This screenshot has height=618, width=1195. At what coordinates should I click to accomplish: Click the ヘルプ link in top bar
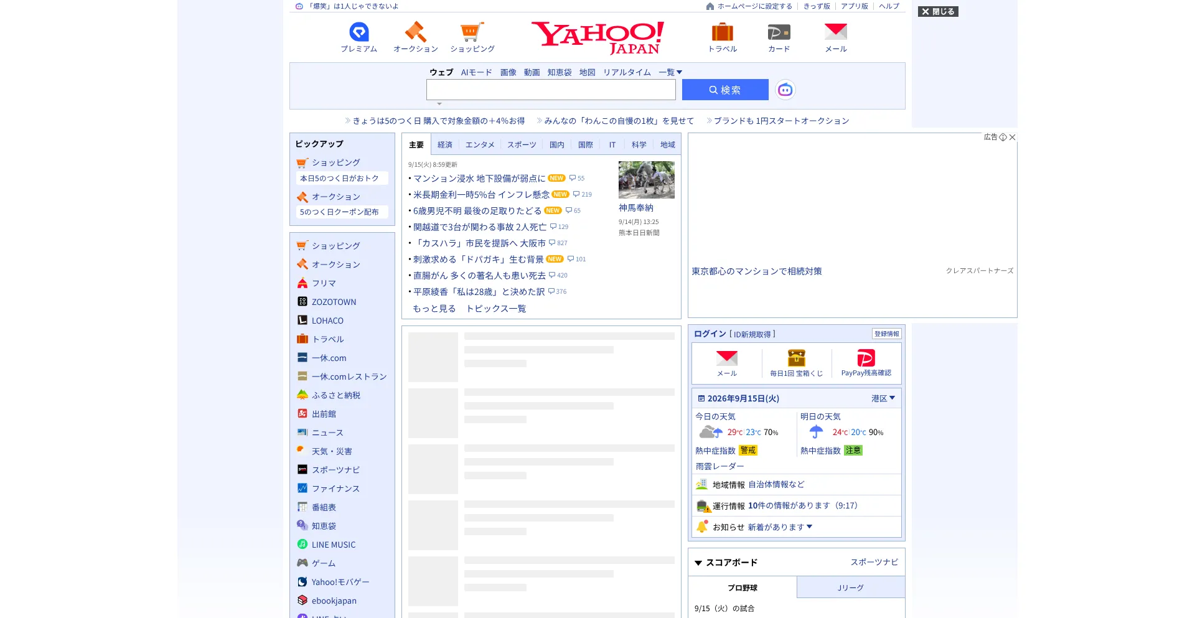[889, 6]
